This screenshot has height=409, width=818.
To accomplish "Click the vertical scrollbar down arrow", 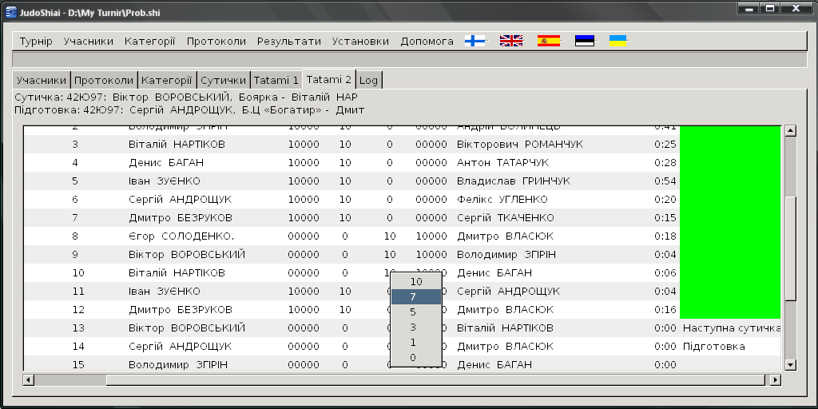I will (x=790, y=364).
